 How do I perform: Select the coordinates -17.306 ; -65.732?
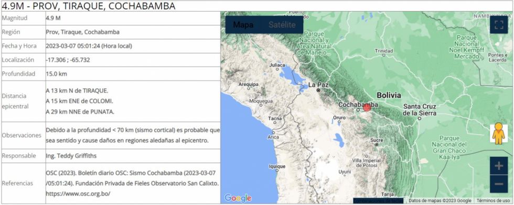[68, 60]
